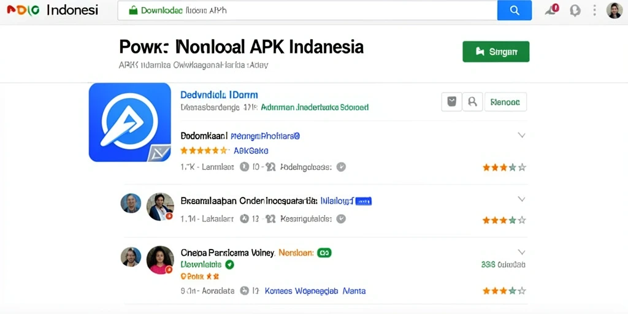Click green check badge after Dlawnlalais
This screenshot has width=628, height=314.
tap(229, 264)
